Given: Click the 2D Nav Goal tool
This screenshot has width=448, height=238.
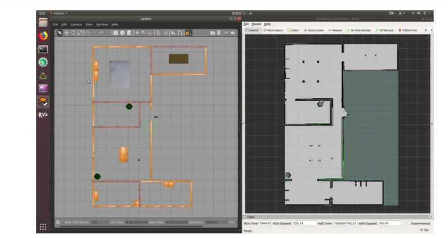Looking at the screenshot, I should pos(385,30).
